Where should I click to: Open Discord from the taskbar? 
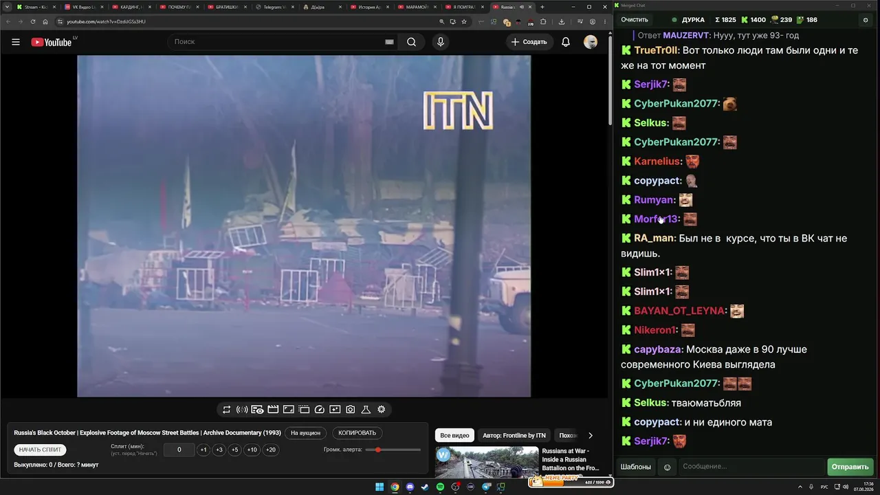[410, 487]
